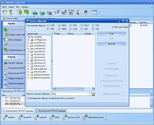Click the Папка column header
The image size is (154, 125).
[x=76, y=34]
